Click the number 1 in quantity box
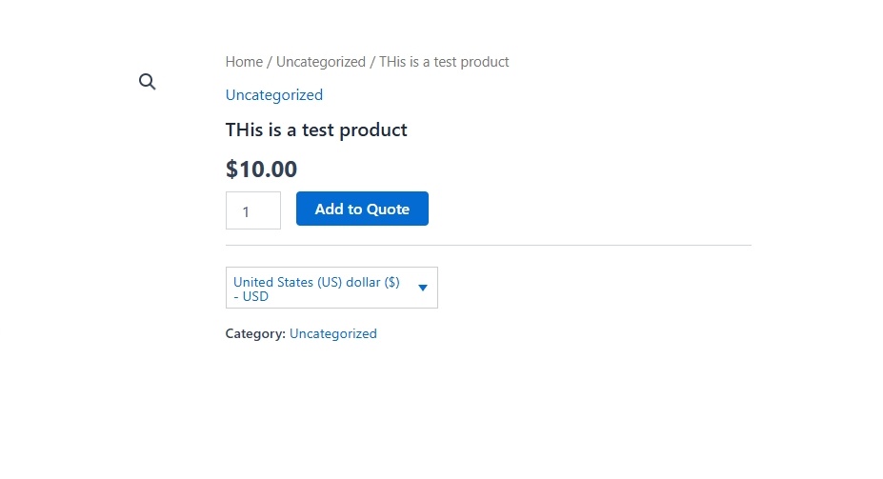The width and height of the screenshot is (883, 479). click(x=246, y=212)
